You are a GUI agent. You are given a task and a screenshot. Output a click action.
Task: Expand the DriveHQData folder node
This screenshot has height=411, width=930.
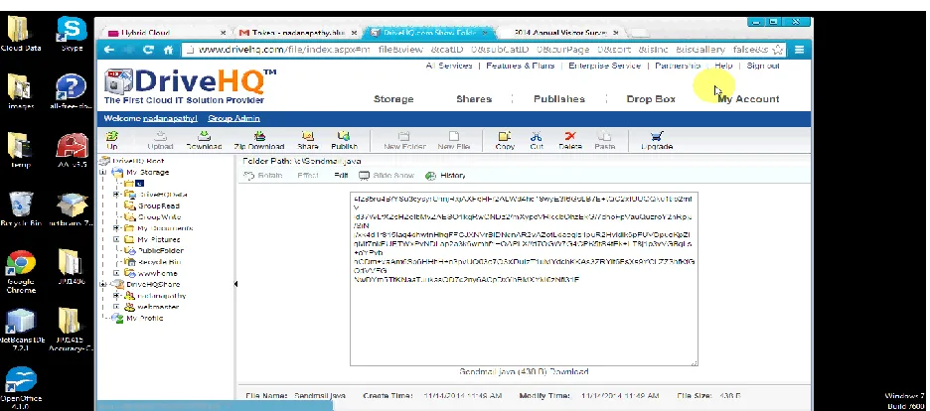(x=116, y=195)
